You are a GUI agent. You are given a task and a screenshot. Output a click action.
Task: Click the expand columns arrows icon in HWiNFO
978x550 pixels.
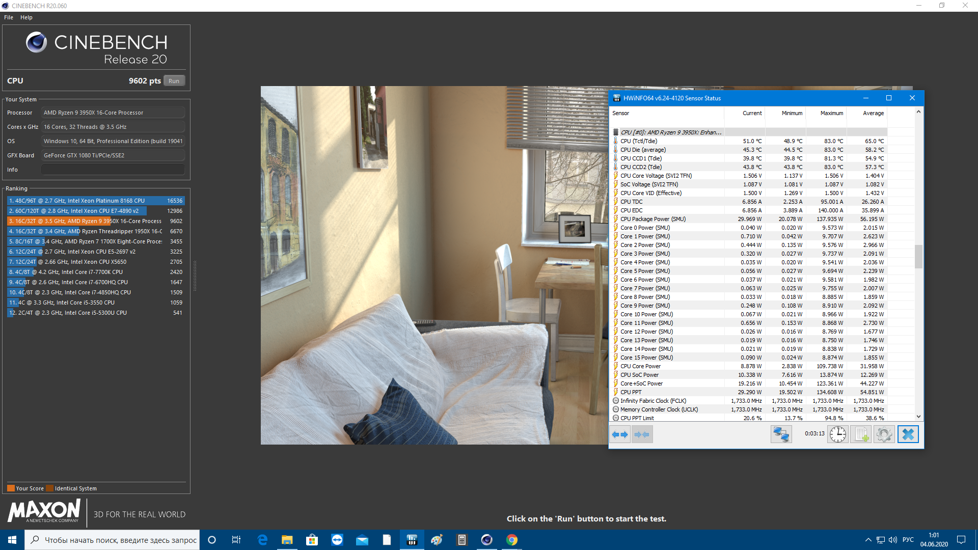click(x=620, y=434)
